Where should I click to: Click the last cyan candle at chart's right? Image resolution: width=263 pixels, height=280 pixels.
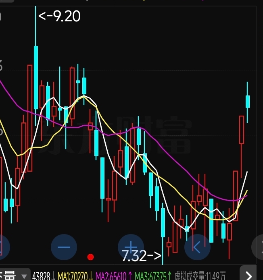247,102
